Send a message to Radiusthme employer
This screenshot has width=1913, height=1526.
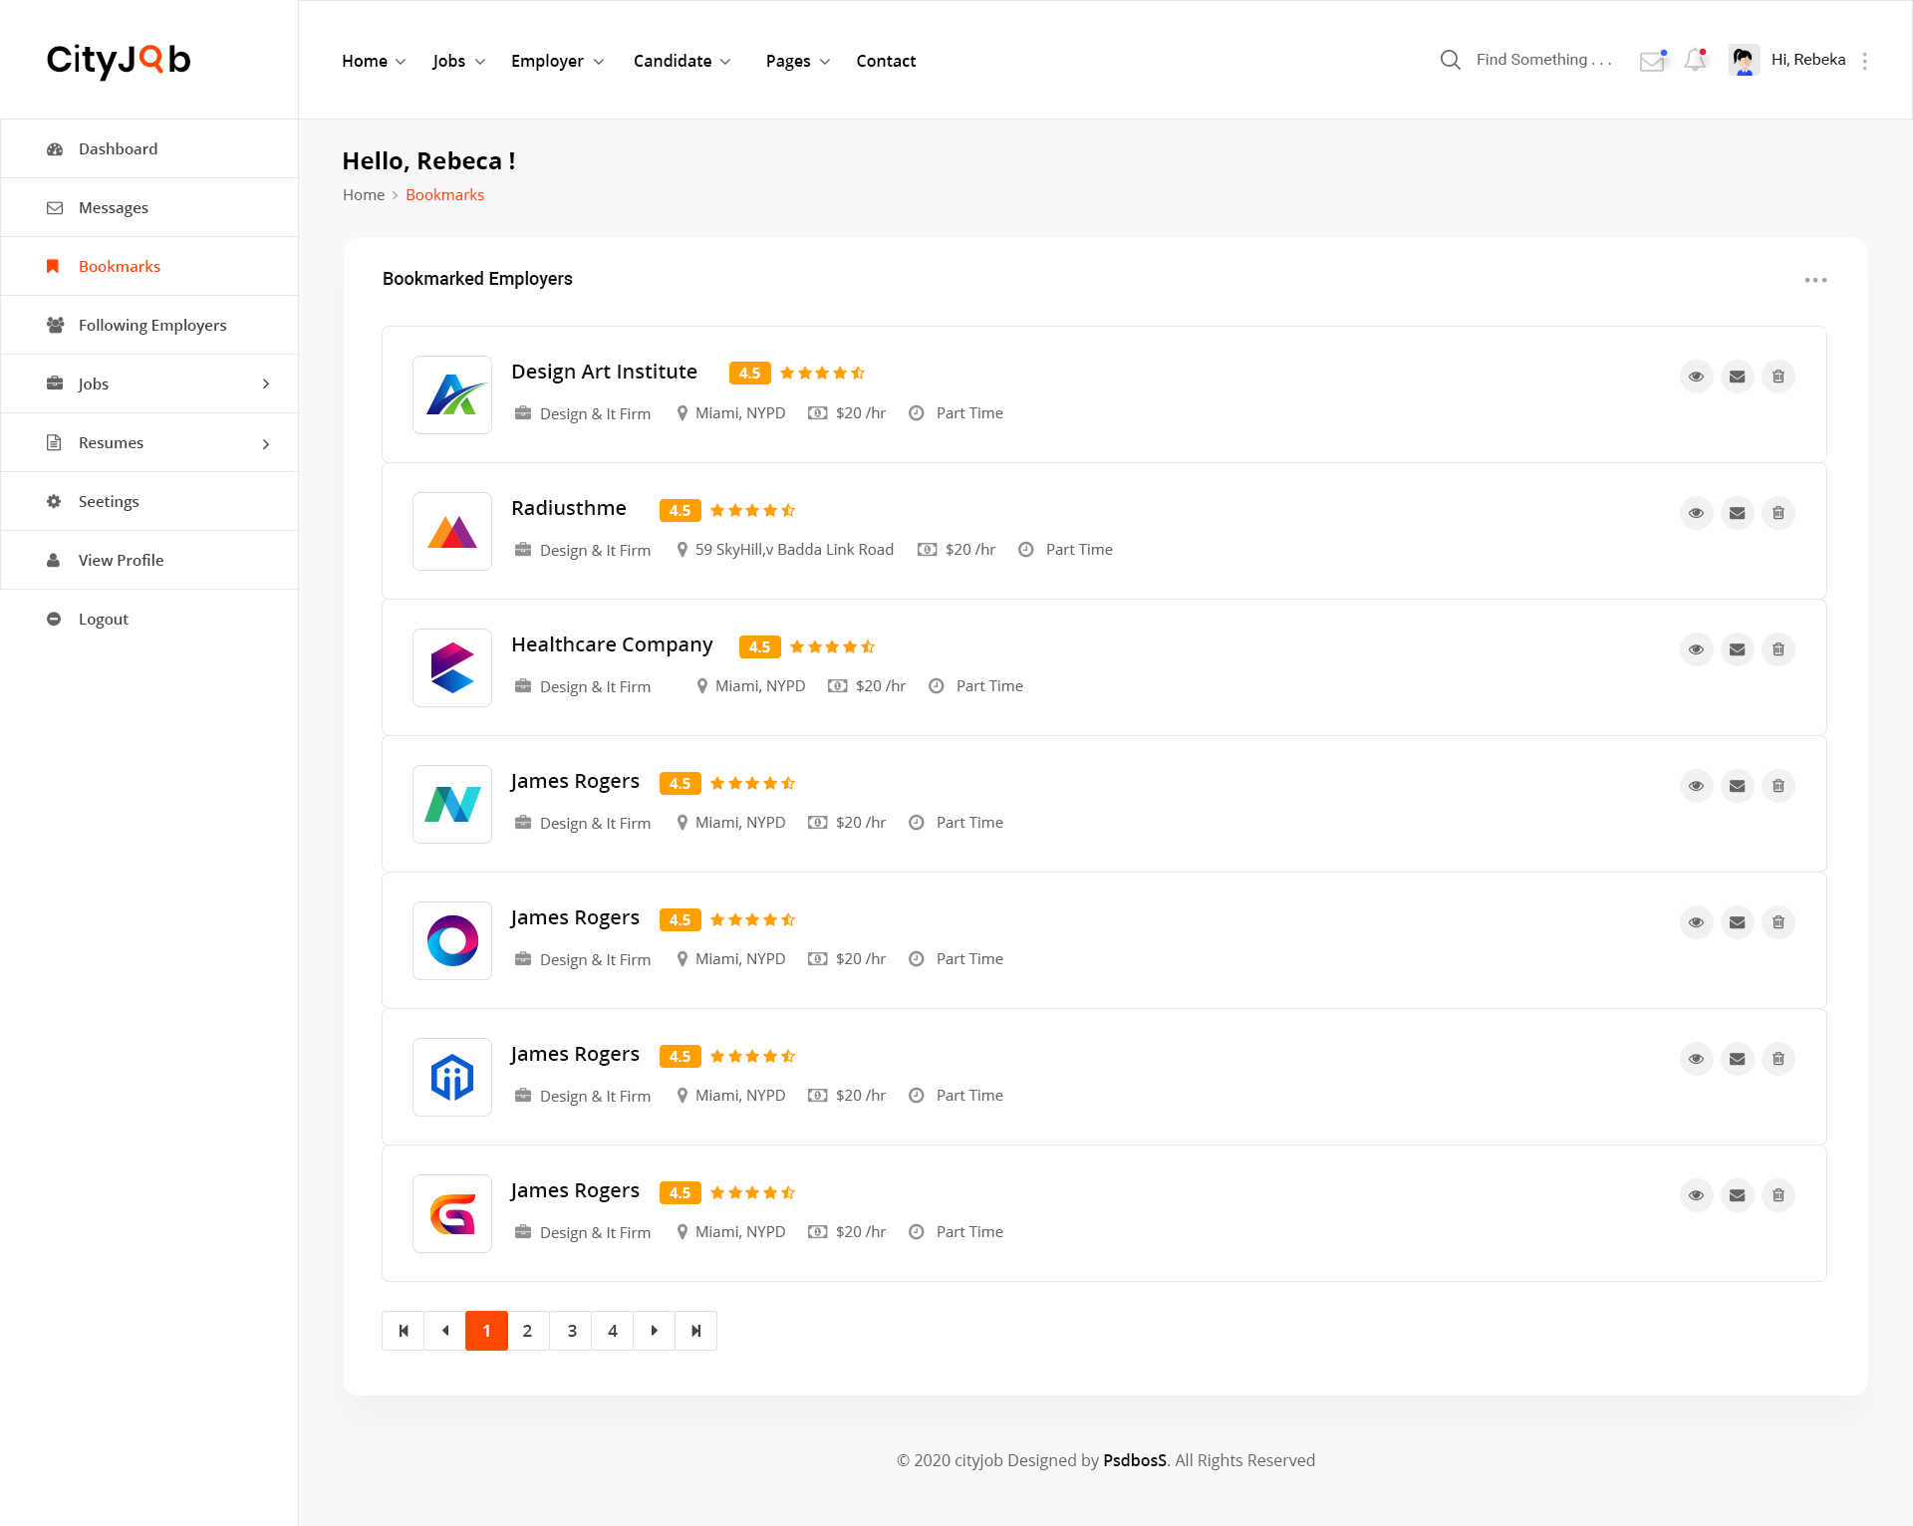tap(1737, 513)
